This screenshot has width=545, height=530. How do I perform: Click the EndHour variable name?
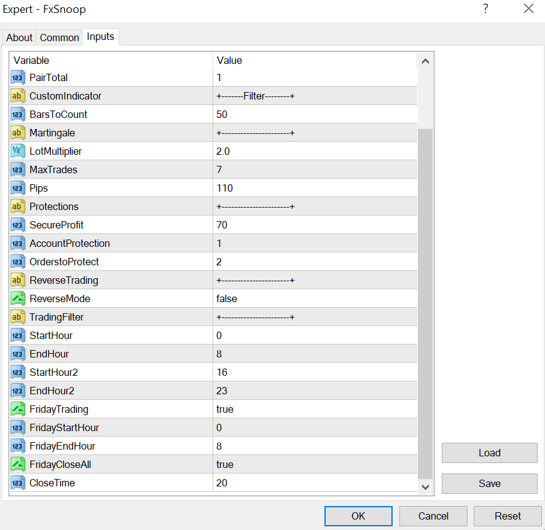pyautogui.click(x=49, y=354)
